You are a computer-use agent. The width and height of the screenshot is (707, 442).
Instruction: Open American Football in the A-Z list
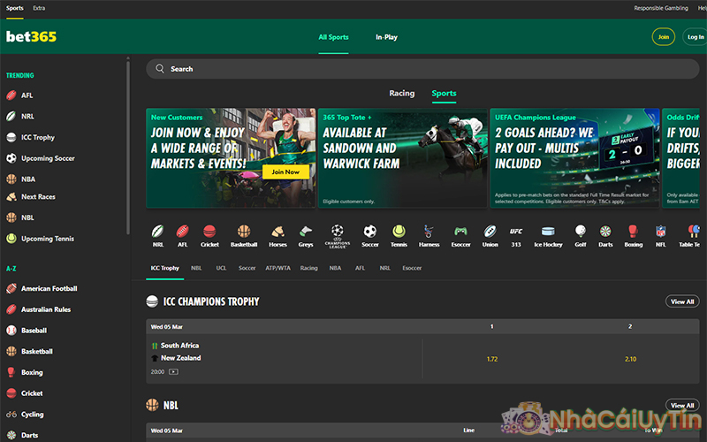coord(49,289)
